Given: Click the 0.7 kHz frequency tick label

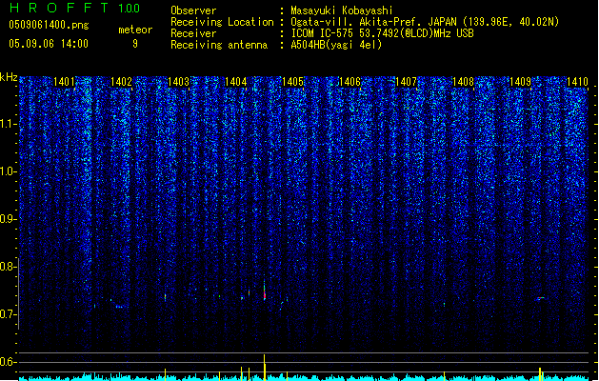Looking at the screenshot, I should click(x=9, y=314).
